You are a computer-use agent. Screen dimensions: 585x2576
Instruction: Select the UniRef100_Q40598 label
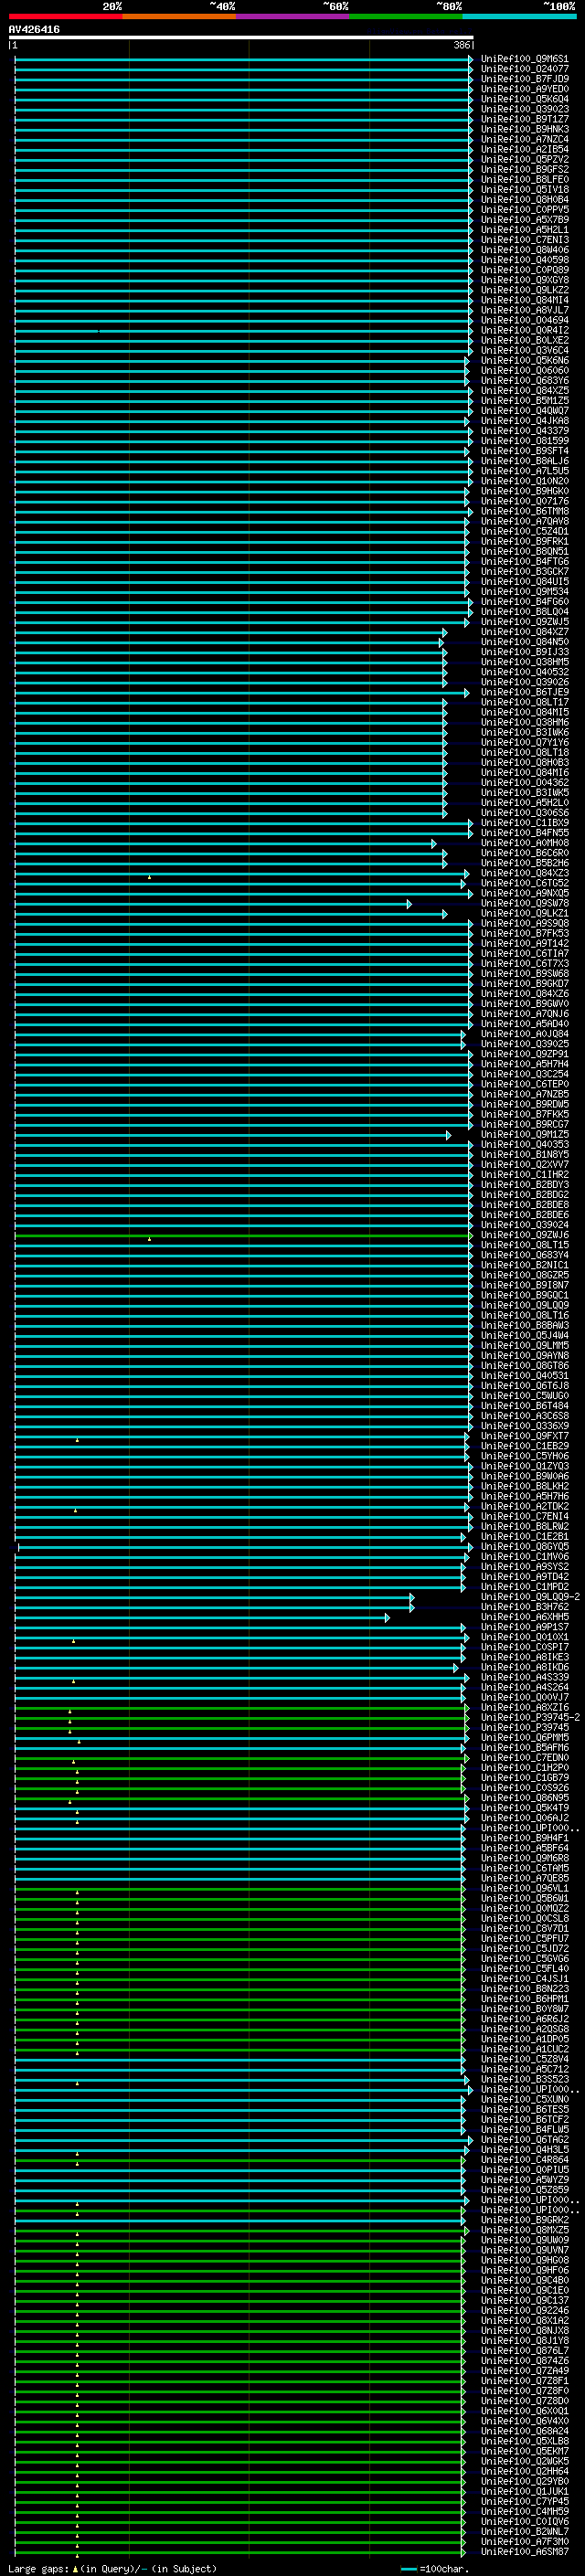pos(525,260)
